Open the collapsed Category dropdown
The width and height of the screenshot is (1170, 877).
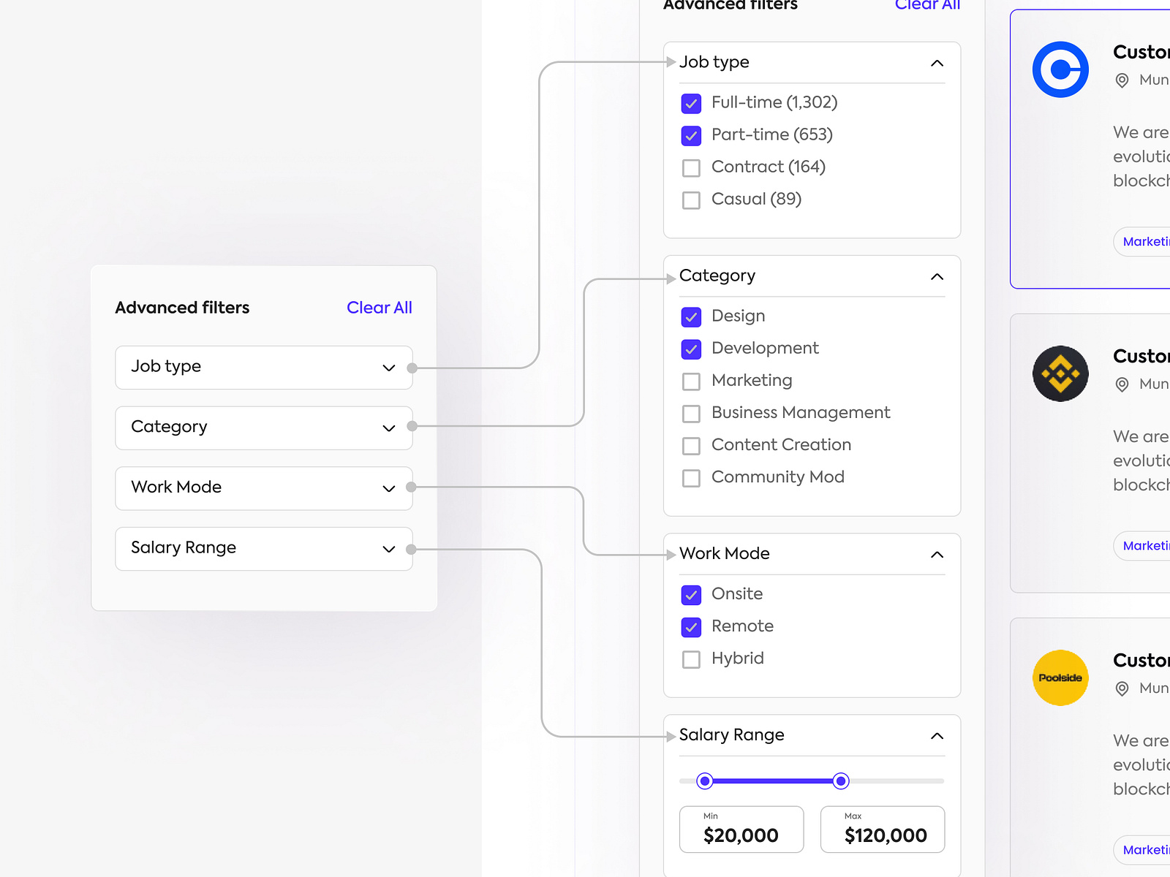(264, 428)
